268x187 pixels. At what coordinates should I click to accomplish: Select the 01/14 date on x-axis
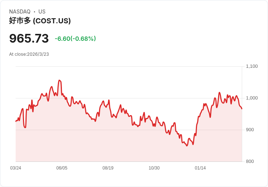200,168
